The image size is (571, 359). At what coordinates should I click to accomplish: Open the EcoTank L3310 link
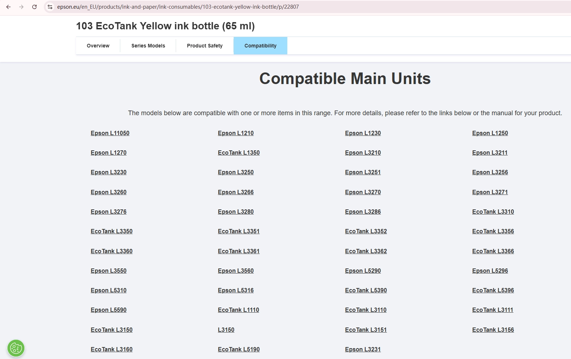(x=493, y=212)
